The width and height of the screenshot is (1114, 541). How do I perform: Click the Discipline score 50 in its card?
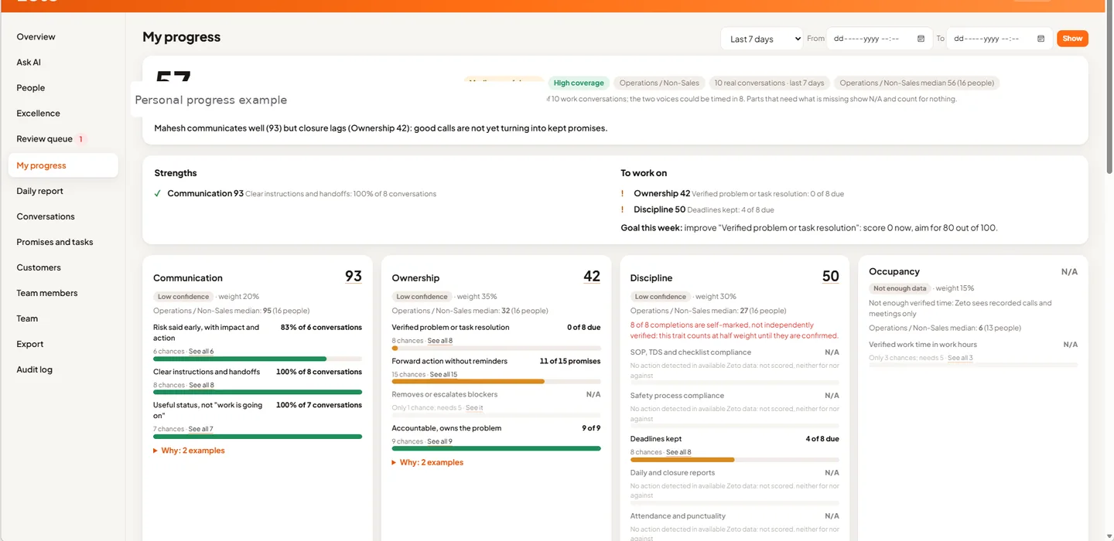click(x=830, y=276)
